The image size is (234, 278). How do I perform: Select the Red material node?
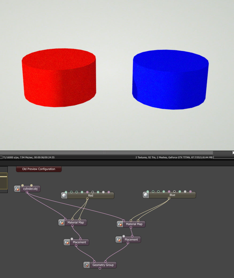[88, 195]
